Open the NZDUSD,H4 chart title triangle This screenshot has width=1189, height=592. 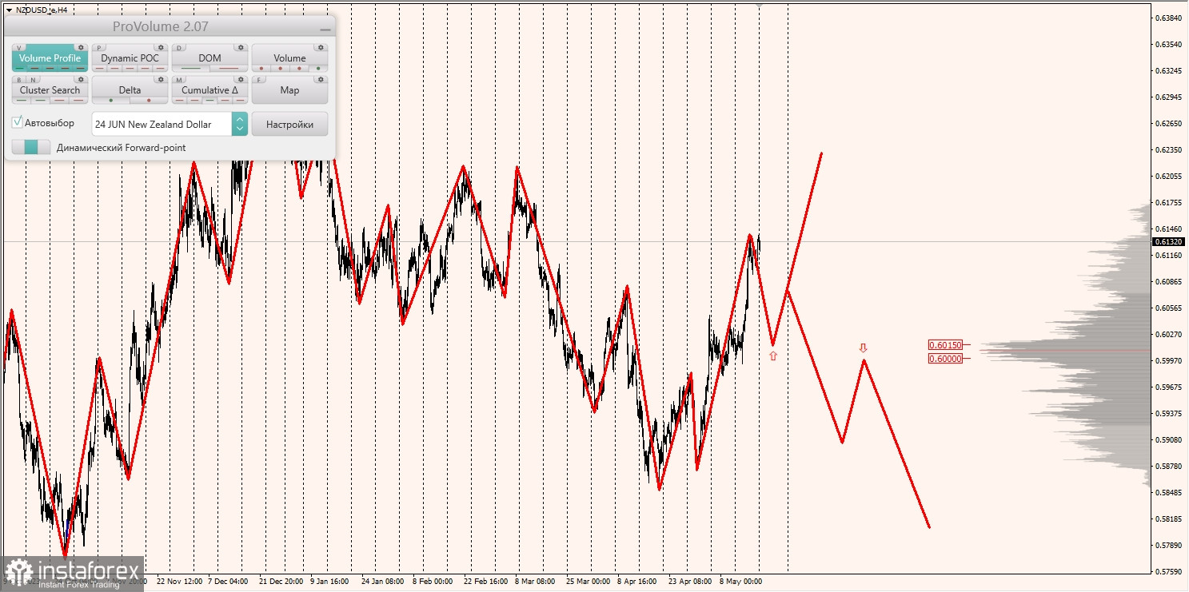(8, 10)
